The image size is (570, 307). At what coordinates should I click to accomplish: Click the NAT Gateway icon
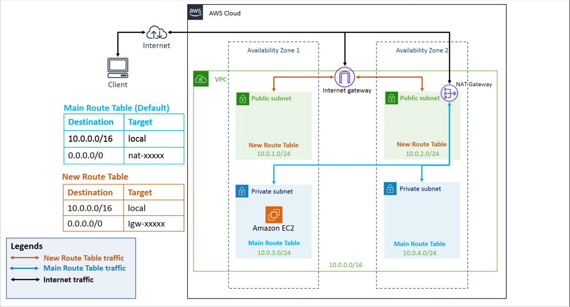[x=449, y=93]
